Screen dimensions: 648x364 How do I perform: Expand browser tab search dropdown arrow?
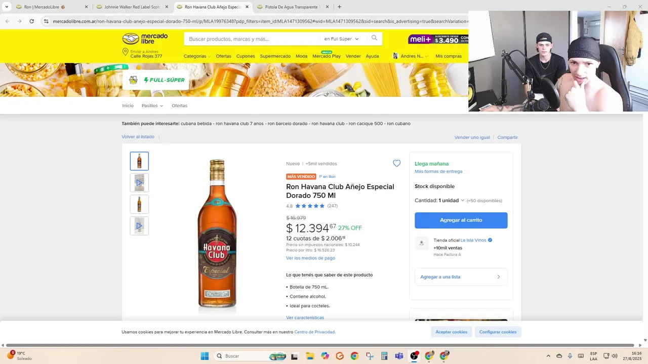(x=7, y=7)
